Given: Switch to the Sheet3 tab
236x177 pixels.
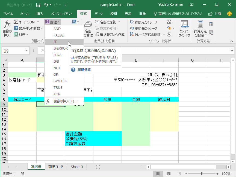Looking at the screenshot, I should (x=77, y=167).
